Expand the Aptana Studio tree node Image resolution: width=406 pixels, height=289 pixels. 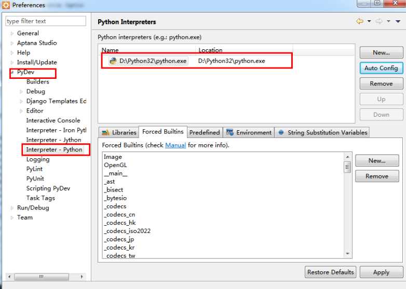[x=12, y=43]
